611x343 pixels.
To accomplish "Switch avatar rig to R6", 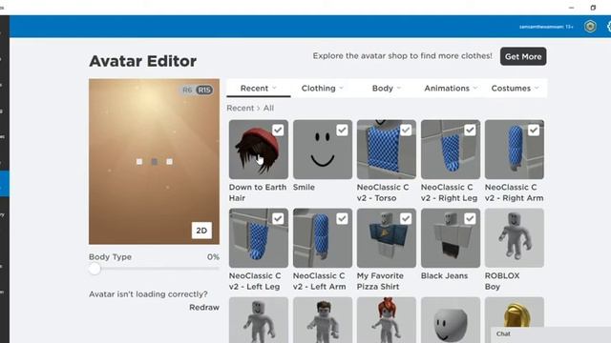I will [x=187, y=90].
